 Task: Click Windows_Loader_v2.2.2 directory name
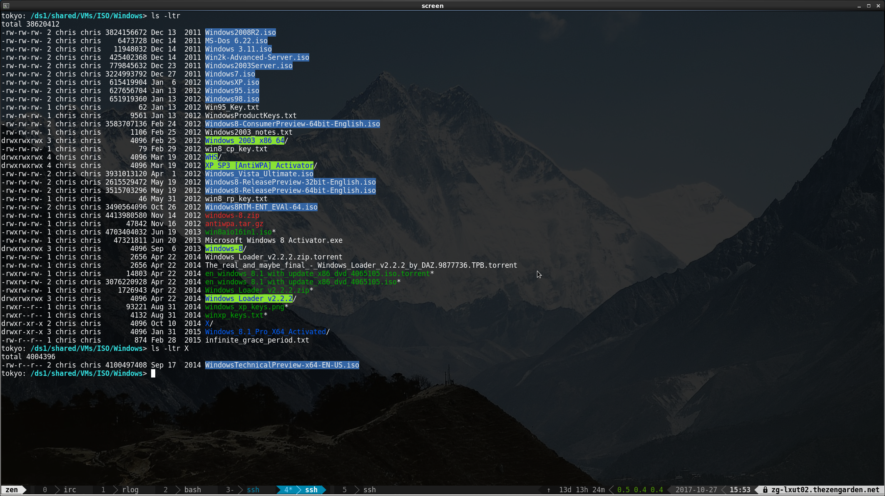(x=249, y=299)
